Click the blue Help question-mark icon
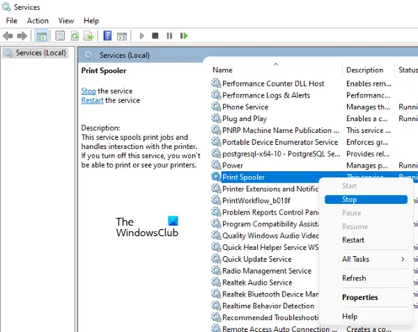Viewport: 418px width, 332px height. point(107,35)
